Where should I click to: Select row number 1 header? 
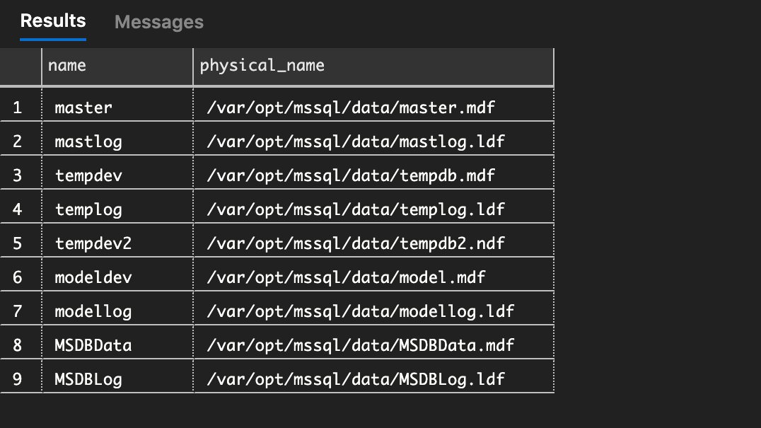18,108
